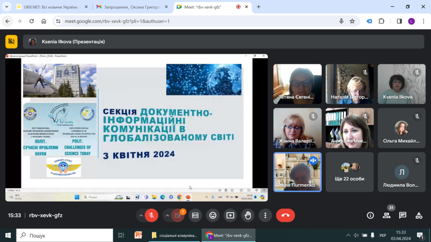Turn on the camera
The width and height of the screenshot is (431, 242).
pos(178,216)
